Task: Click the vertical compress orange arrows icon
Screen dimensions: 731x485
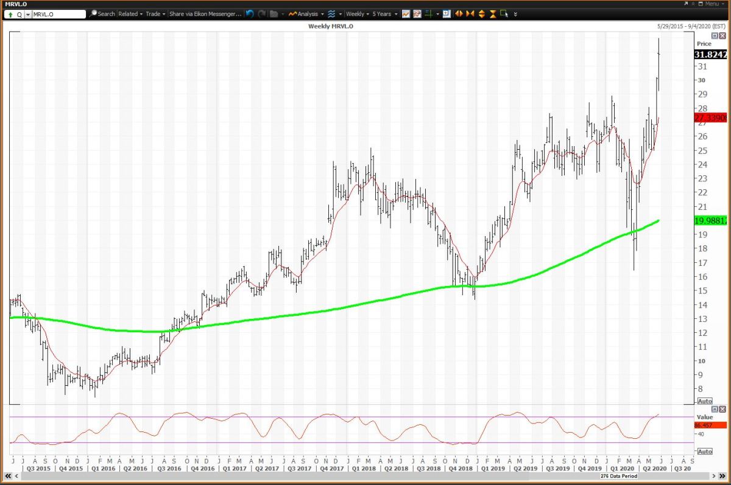Action: click(x=493, y=13)
